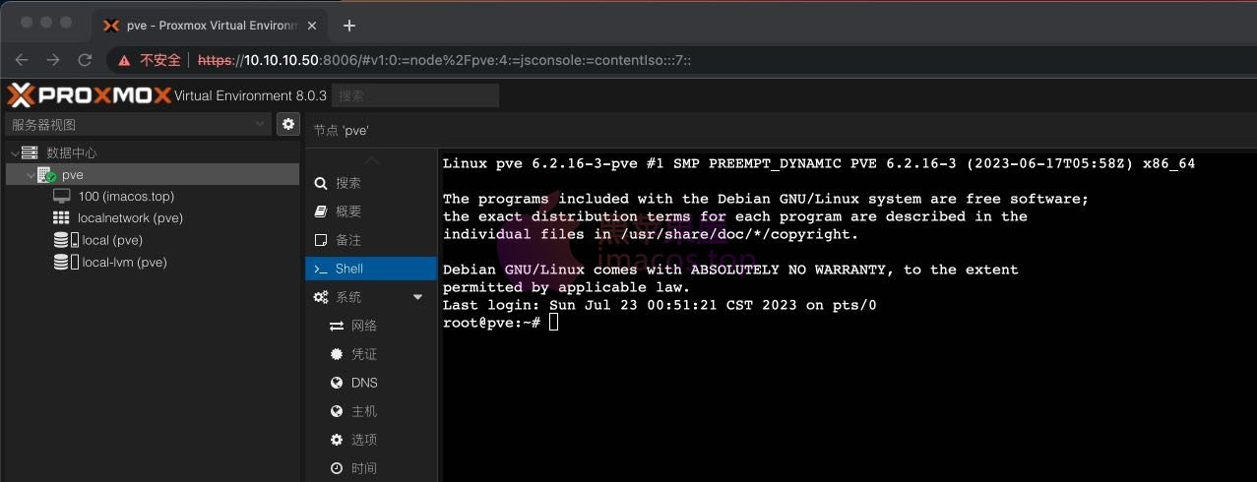The width and height of the screenshot is (1257, 482).
Task: Click the 节点 'pve' panel header
Action: [x=342, y=130]
